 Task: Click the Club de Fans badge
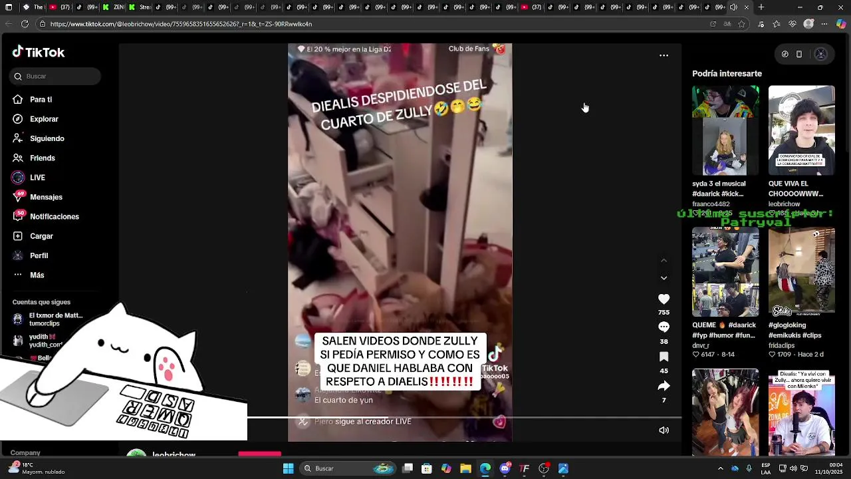pyautogui.click(x=477, y=49)
